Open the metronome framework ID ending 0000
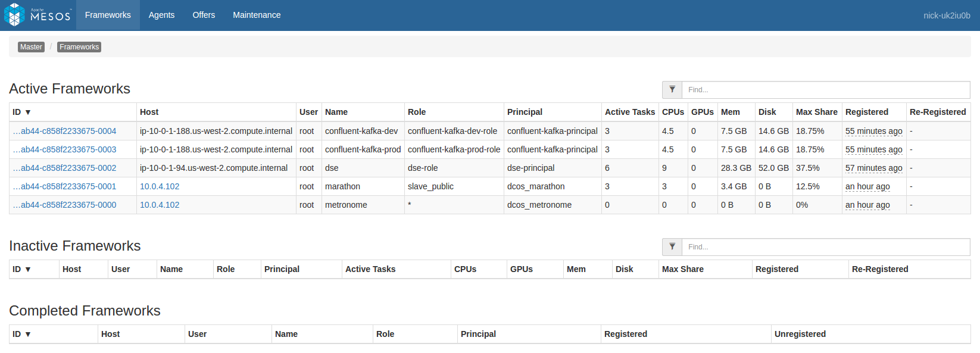This screenshot has height=353, width=980. 64,205
